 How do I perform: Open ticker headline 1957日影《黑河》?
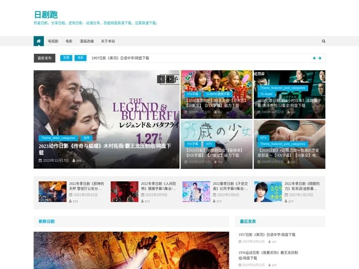pos(120,58)
